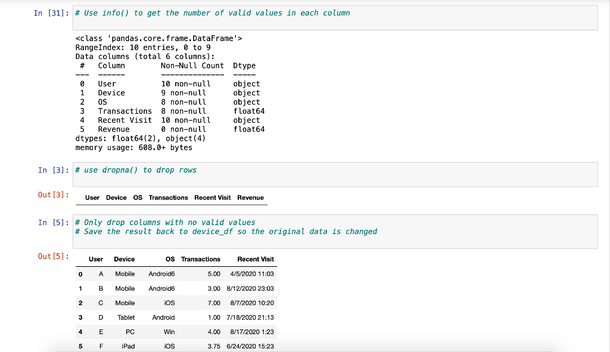610x352 pixels.
Task: Click the iPad device cell for user F
Action: 127,346
